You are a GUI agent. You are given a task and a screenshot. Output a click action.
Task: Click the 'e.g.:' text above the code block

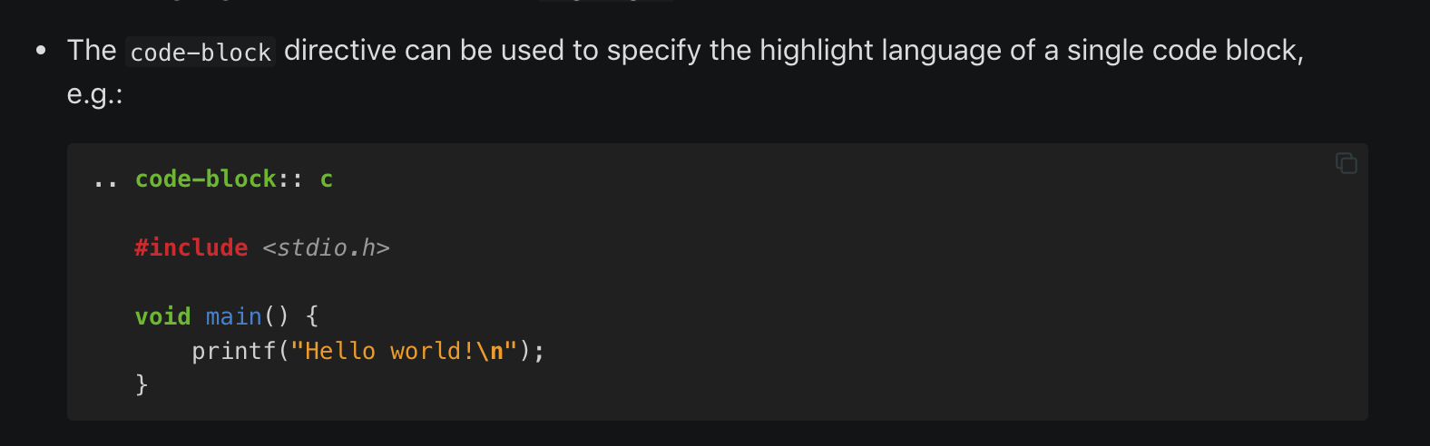pyautogui.click(x=94, y=94)
